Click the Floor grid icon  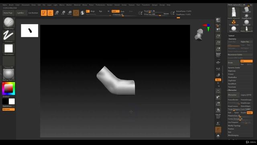click(x=218, y=62)
